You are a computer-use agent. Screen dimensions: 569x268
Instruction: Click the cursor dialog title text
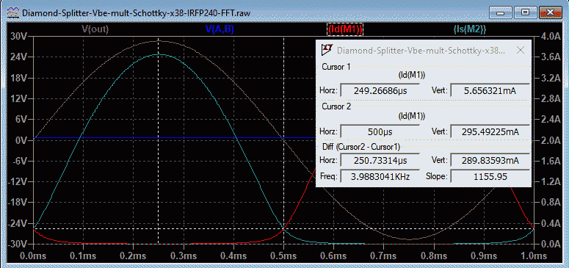coord(421,51)
